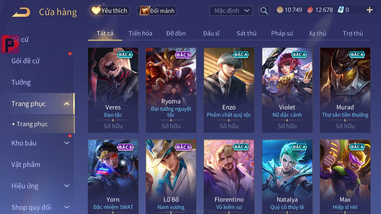Viewport: 381px width, 214px height.
Task: Click the blue voucher currency icon
Action: point(341,10)
